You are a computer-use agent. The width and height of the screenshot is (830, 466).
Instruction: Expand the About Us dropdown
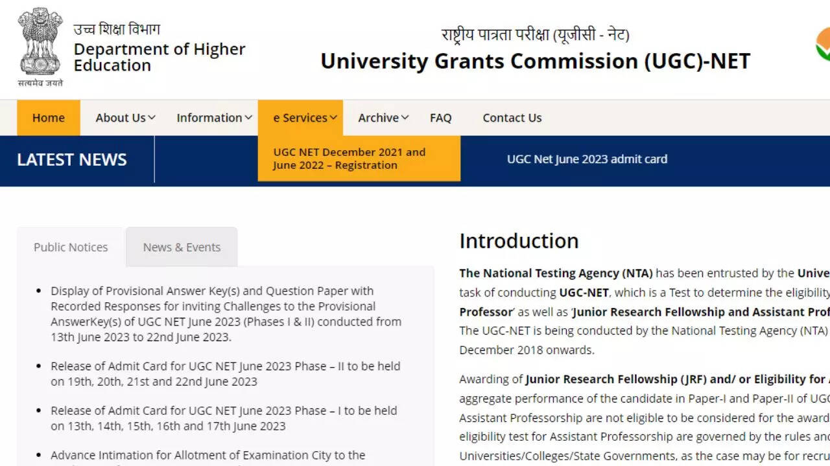pos(125,118)
